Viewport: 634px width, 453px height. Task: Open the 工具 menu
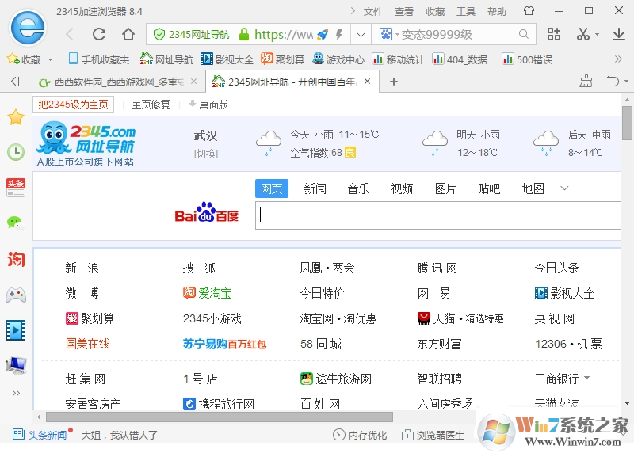pyautogui.click(x=466, y=11)
